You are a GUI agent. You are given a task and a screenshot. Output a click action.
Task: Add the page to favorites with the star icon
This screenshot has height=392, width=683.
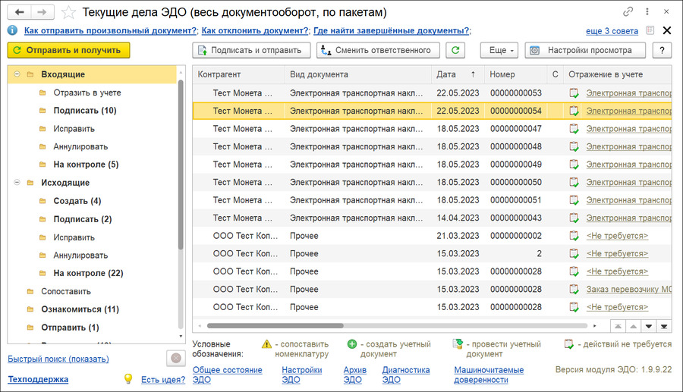tap(68, 12)
